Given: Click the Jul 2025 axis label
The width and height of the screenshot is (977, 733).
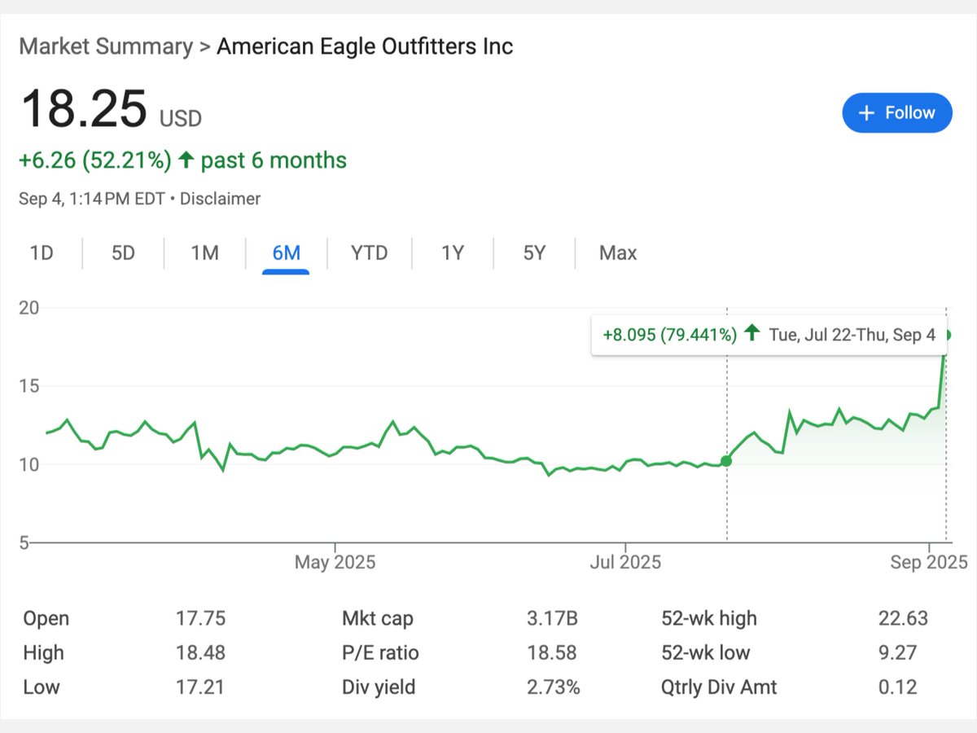Looking at the screenshot, I should (627, 563).
